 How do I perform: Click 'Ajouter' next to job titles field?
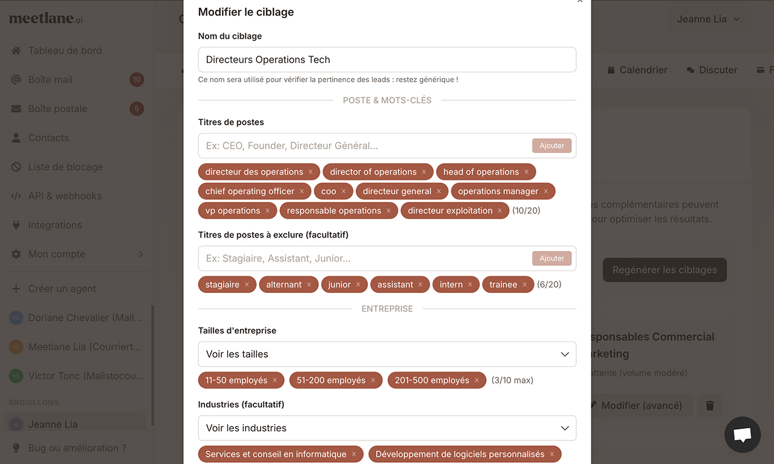tap(551, 145)
